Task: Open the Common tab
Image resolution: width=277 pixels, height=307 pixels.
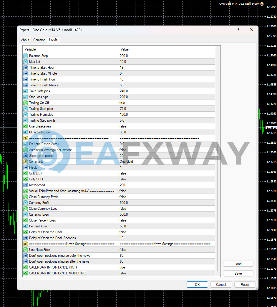Action: tap(39, 40)
